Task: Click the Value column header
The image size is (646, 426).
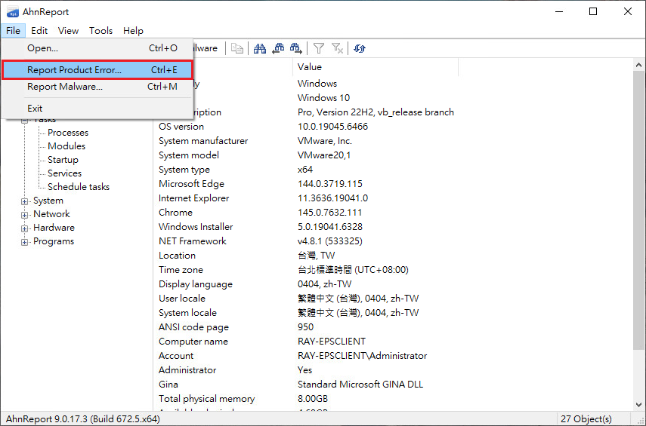Action: [376, 67]
